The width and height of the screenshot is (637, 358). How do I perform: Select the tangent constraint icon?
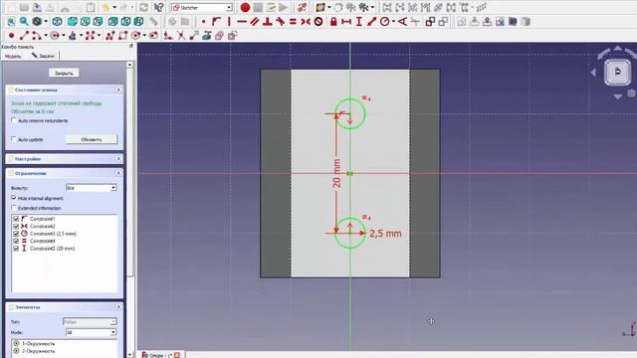[280, 22]
